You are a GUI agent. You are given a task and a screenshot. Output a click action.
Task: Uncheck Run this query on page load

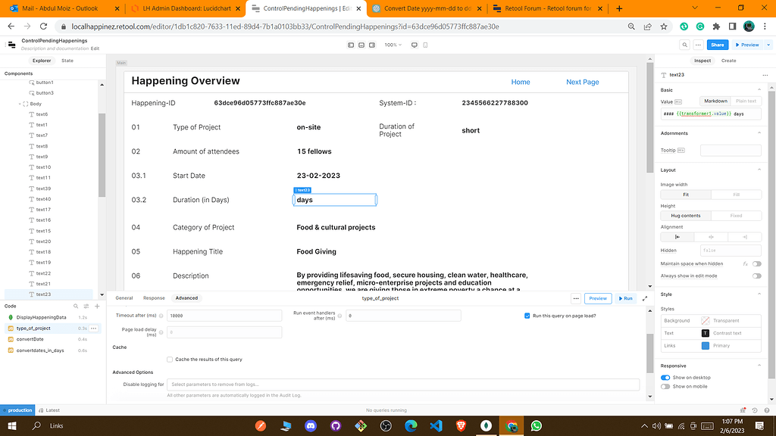pos(527,316)
